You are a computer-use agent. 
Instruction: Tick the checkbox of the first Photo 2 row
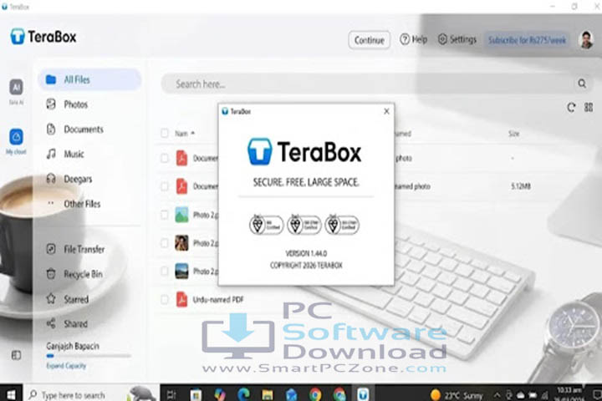click(x=165, y=215)
